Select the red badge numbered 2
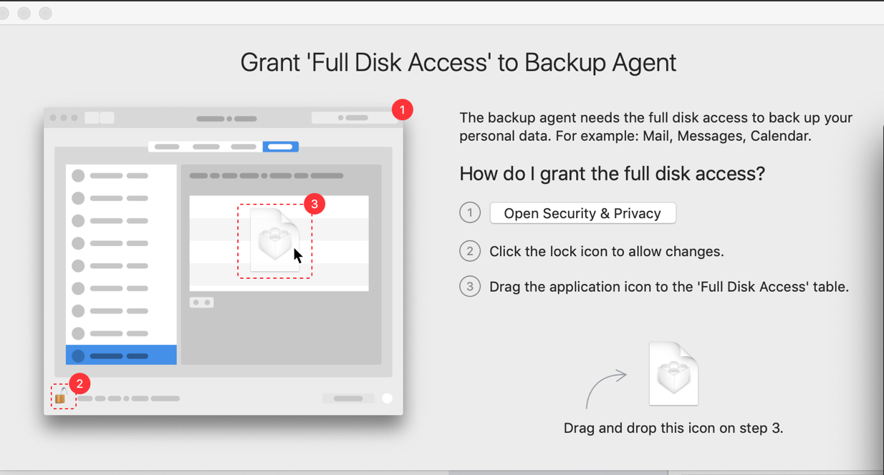This screenshot has height=475, width=884. 80,383
